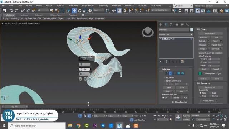This screenshot has height=129, width=229.
Task: Click the Create Shape From Selection button
Action: pos(210,53)
